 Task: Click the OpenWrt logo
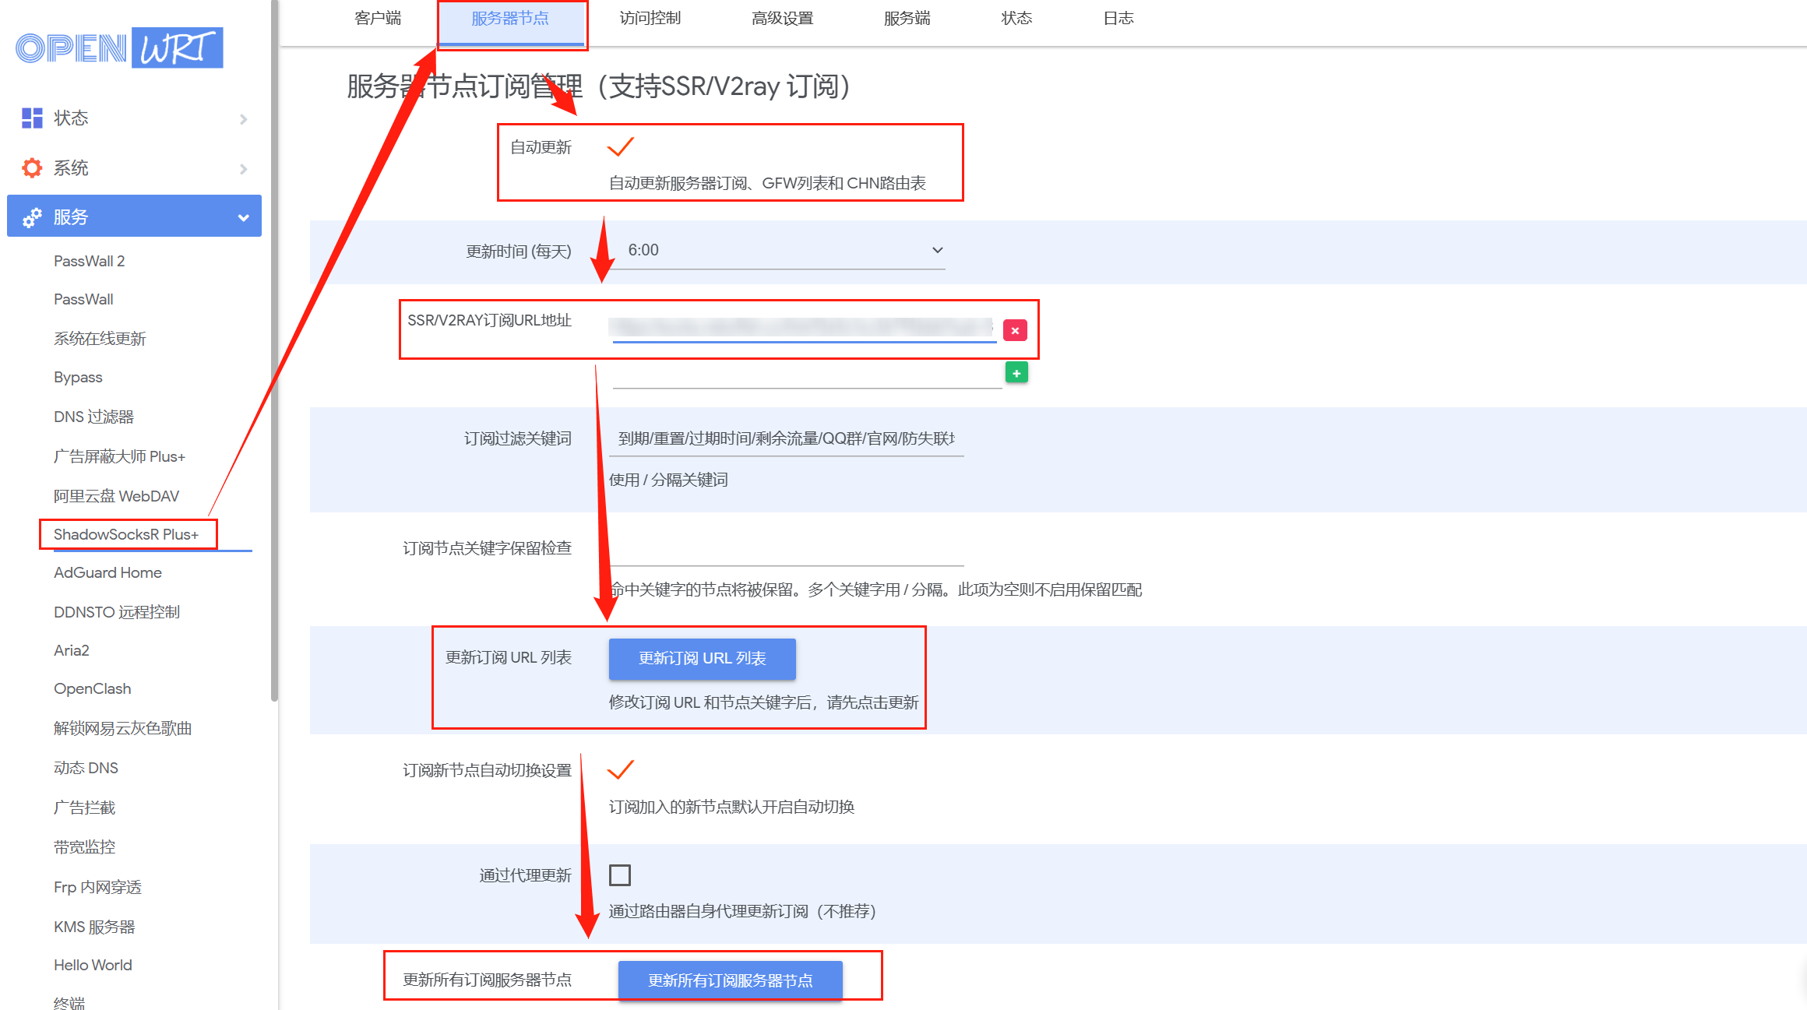119,48
